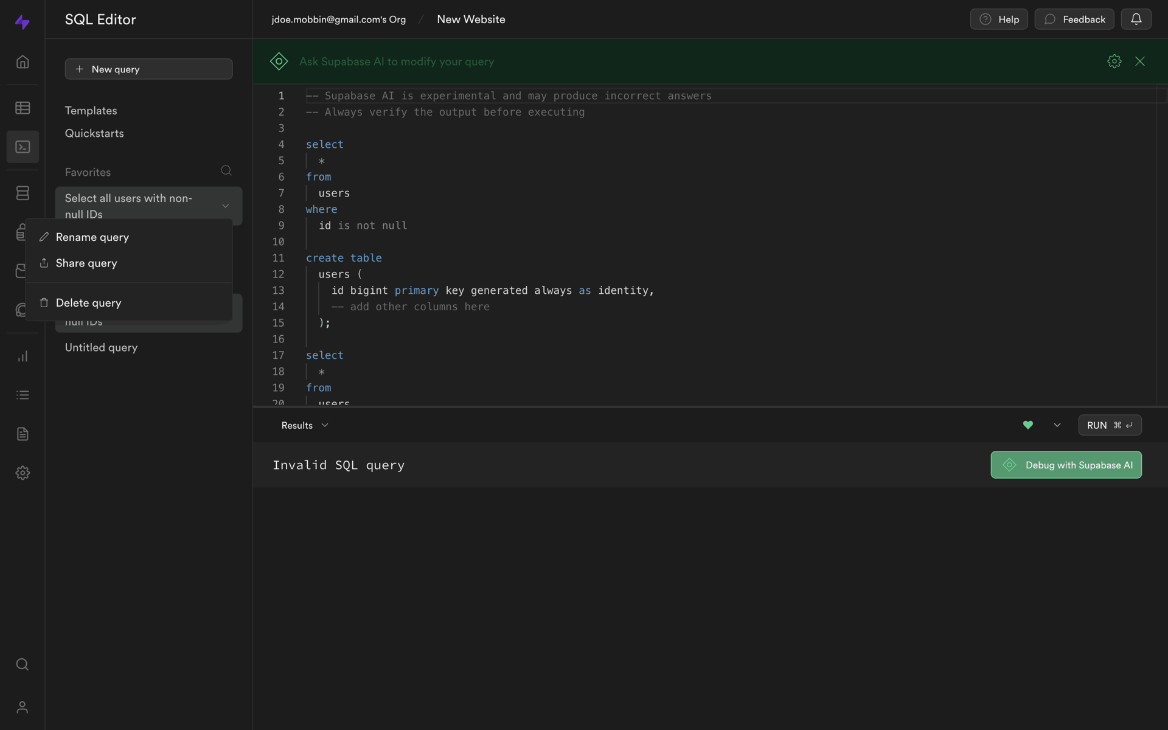Click the New Website project breadcrumb

click(x=471, y=19)
